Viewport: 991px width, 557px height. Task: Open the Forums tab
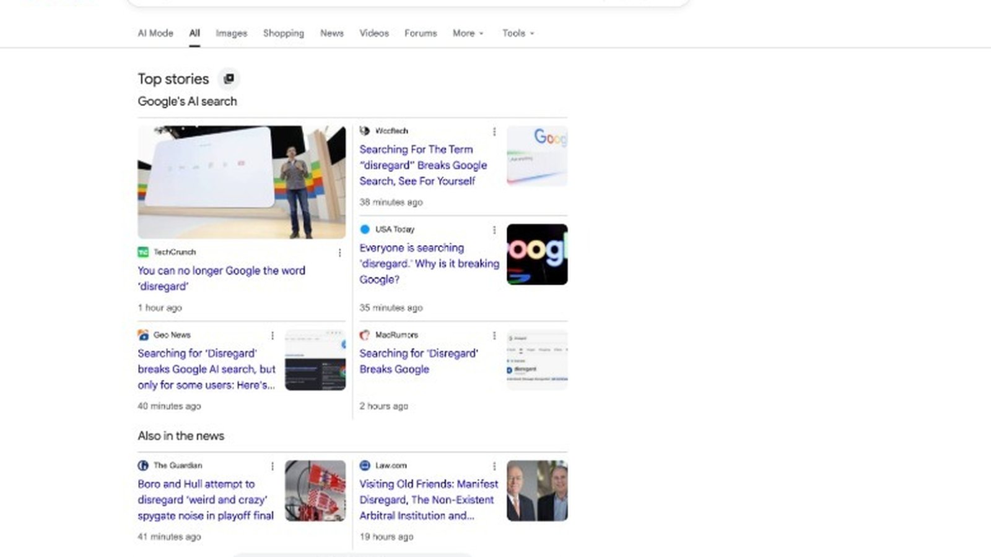tap(421, 33)
